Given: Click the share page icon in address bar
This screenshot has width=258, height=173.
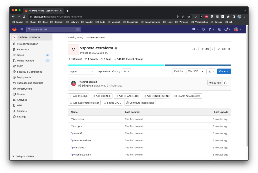Looking at the screenshot, I should (183, 17).
